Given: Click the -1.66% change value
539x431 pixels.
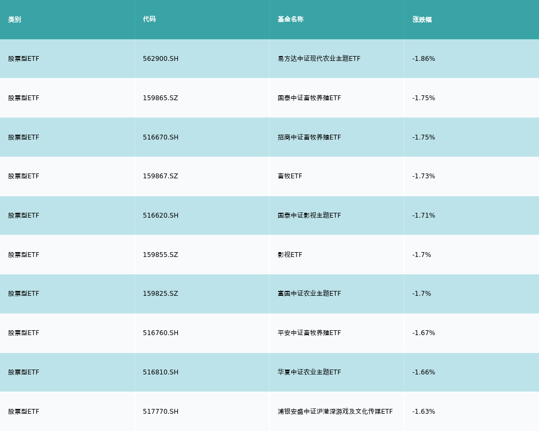Looking at the screenshot, I should [424, 372].
